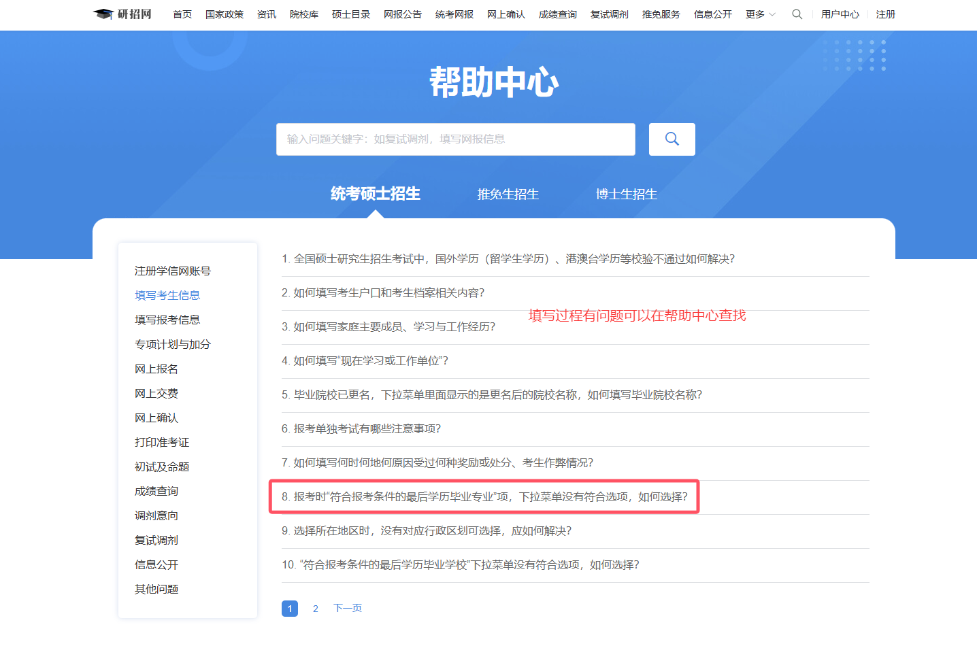The height and width of the screenshot is (663, 977).
Task: Select 网上交费 category in sidebar
Action: 156,393
